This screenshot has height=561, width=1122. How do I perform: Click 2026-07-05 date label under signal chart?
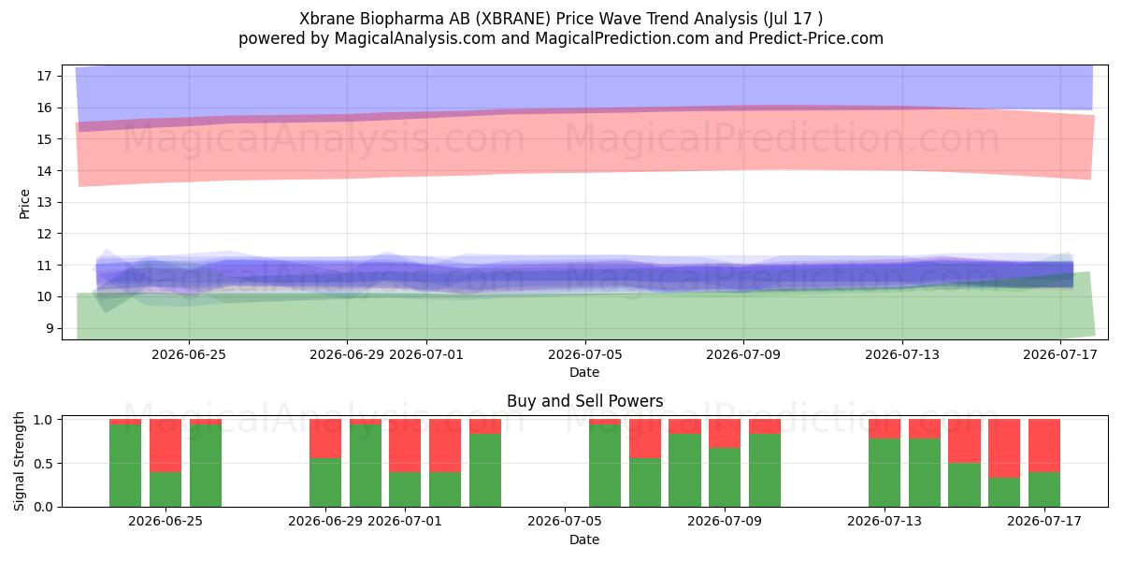(x=565, y=522)
